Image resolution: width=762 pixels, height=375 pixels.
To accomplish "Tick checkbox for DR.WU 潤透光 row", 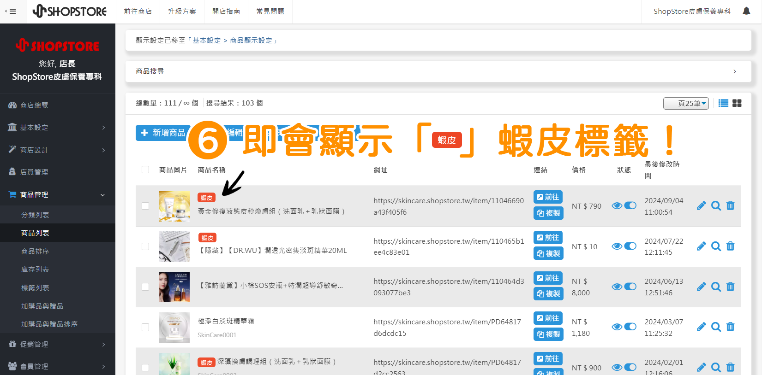I will [145, 246].
